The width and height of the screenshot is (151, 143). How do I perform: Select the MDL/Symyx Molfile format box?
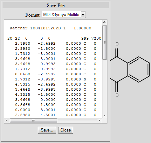click(x=64, y=14)
